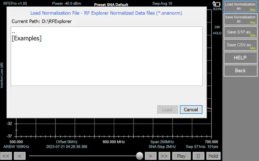Go to parent directory '..'
259x161 pixels.
tap(13, 32)
